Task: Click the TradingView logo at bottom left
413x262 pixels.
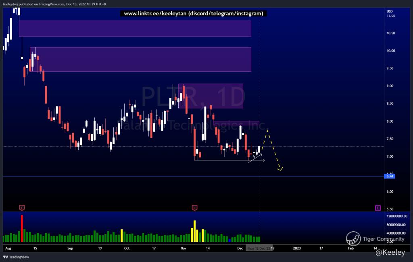Action: 16,257
